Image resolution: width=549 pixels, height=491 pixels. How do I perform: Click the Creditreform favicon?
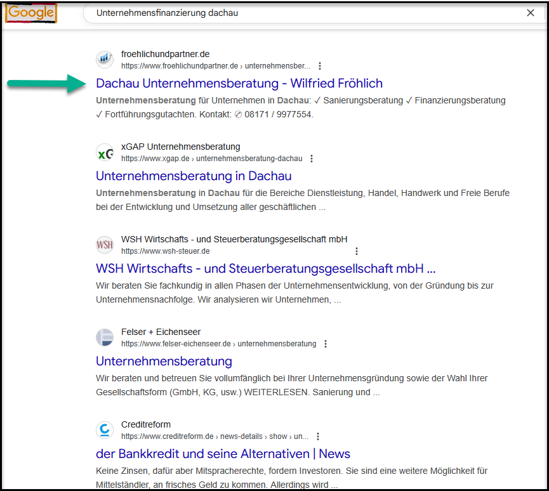pyautogui.click(x=105, y=431)
